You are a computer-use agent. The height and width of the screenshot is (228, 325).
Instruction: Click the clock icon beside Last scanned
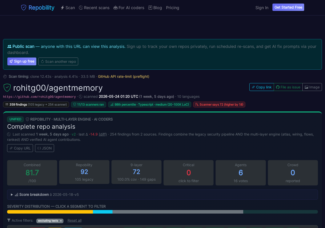coord(9,134)
